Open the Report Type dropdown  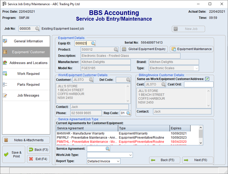click(x=118, y=161)
